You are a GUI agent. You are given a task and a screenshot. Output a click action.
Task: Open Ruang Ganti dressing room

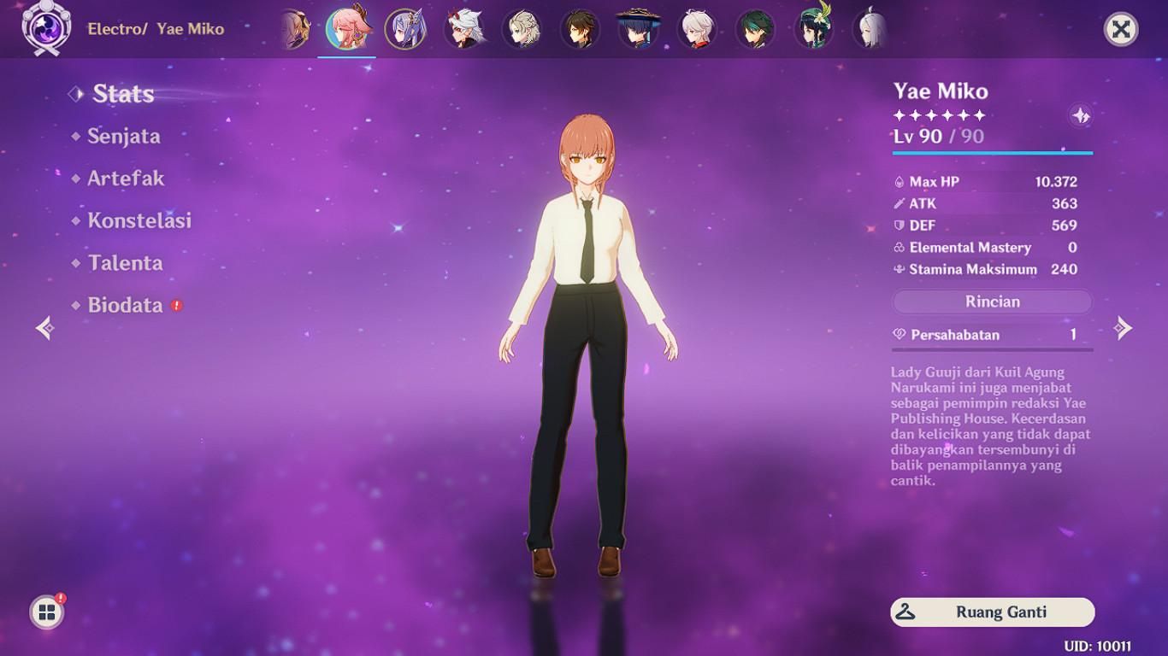pos(993,612)
